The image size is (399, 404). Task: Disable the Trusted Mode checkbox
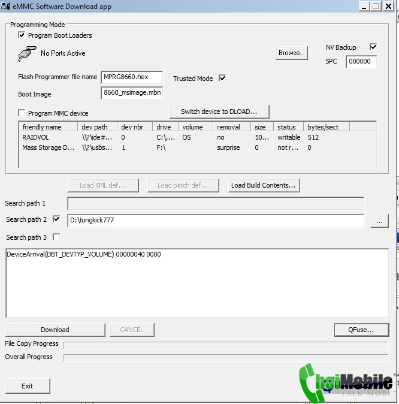pos(222,79)
